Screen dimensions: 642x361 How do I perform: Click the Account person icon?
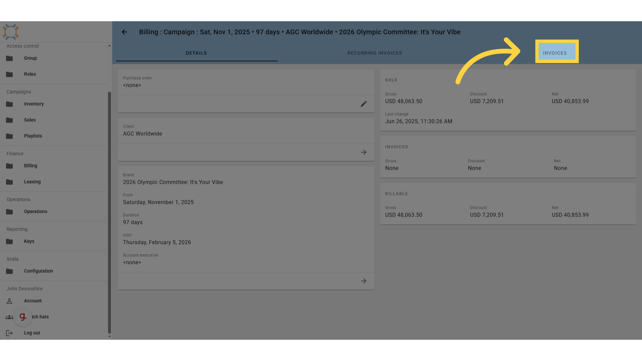tap(9, 301)
